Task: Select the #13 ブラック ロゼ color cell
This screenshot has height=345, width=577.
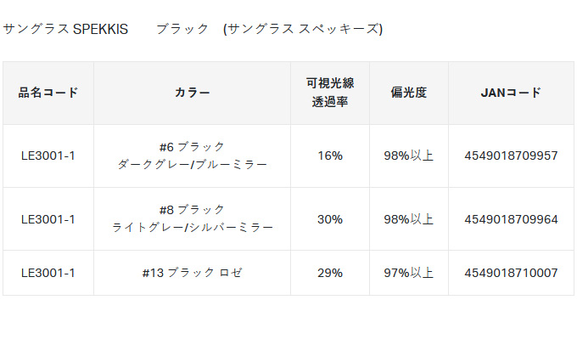Action: tap(192, 273)
